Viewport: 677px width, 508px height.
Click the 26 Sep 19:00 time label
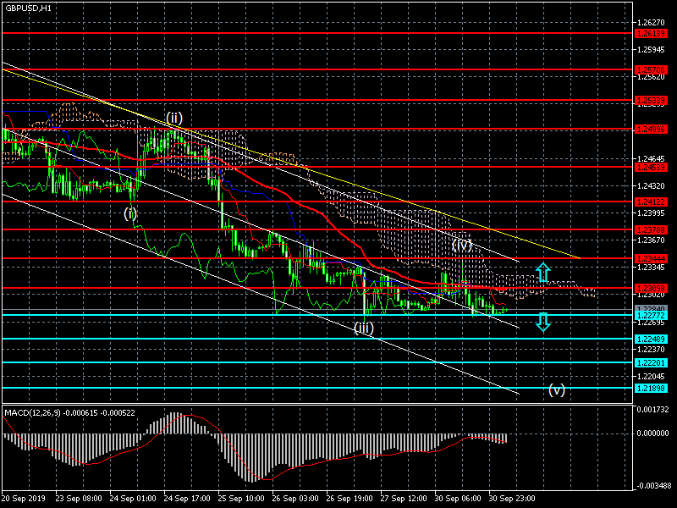350,498
